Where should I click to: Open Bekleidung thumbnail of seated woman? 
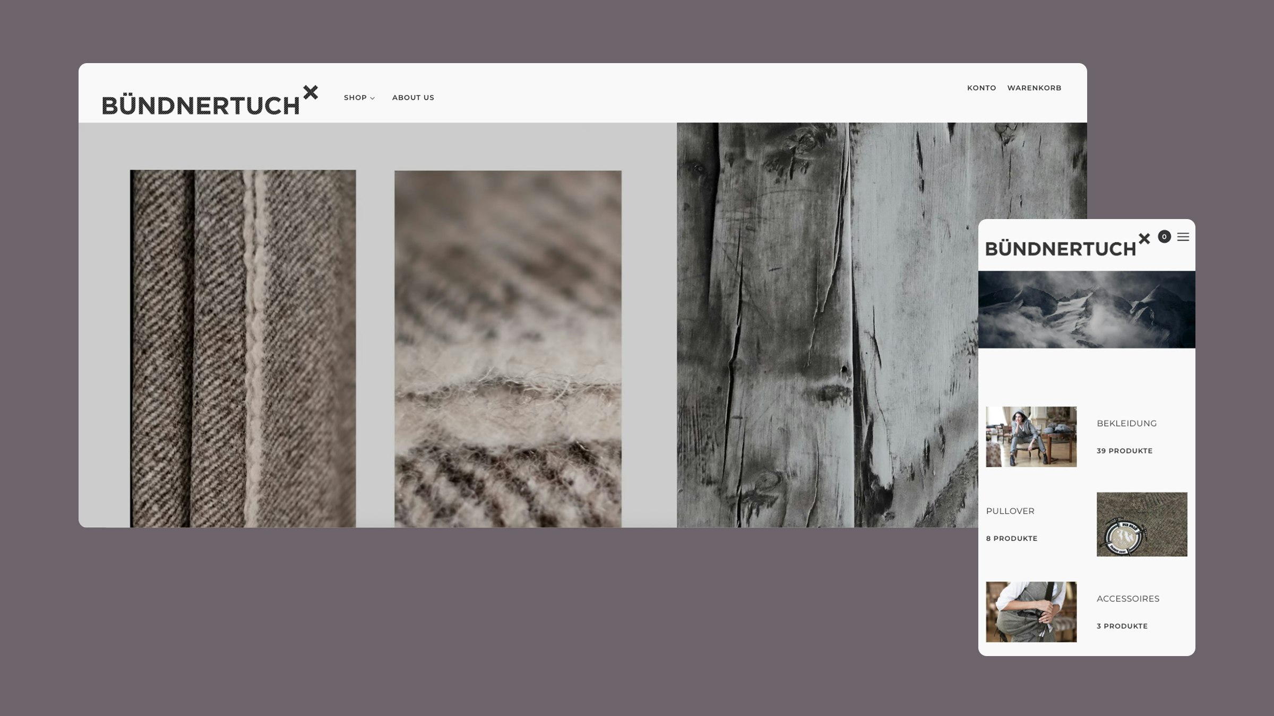pyautogui.click(x=1031, y=436)
